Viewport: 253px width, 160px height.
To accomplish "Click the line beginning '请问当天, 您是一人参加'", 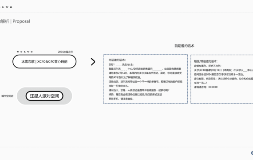I will point(139,90).
